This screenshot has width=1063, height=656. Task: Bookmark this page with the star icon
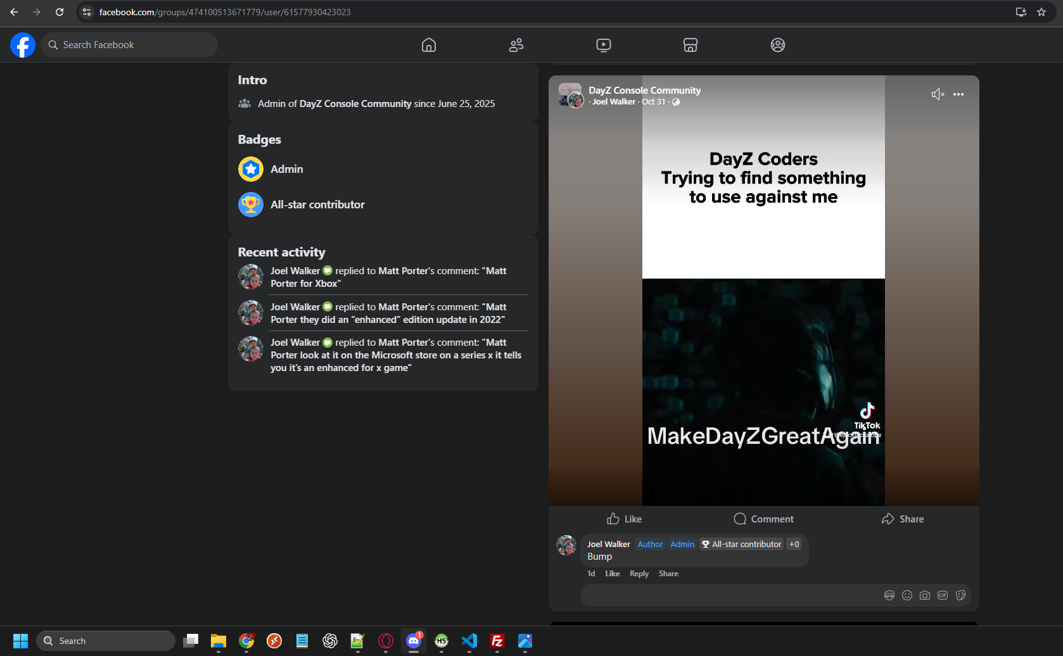[x=1041, y=12]
